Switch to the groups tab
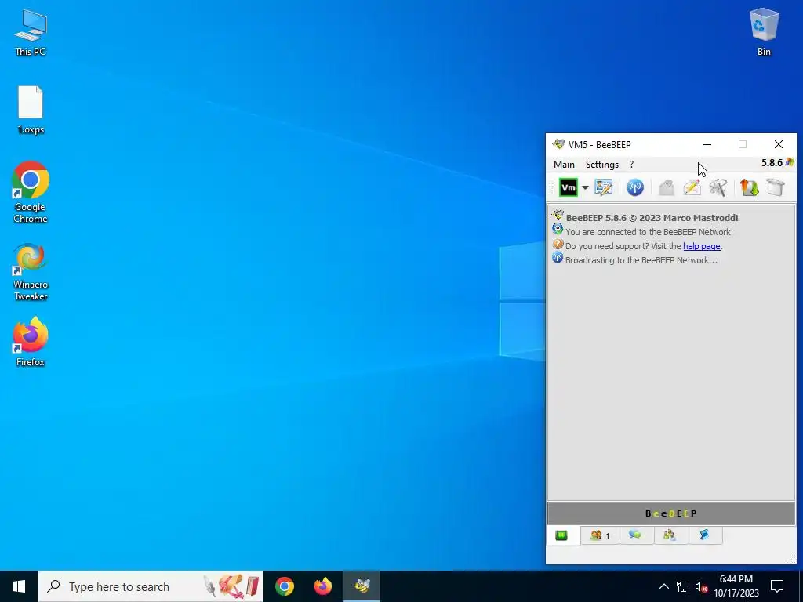Viewport: 803px width, 602px height. [670, 535]
